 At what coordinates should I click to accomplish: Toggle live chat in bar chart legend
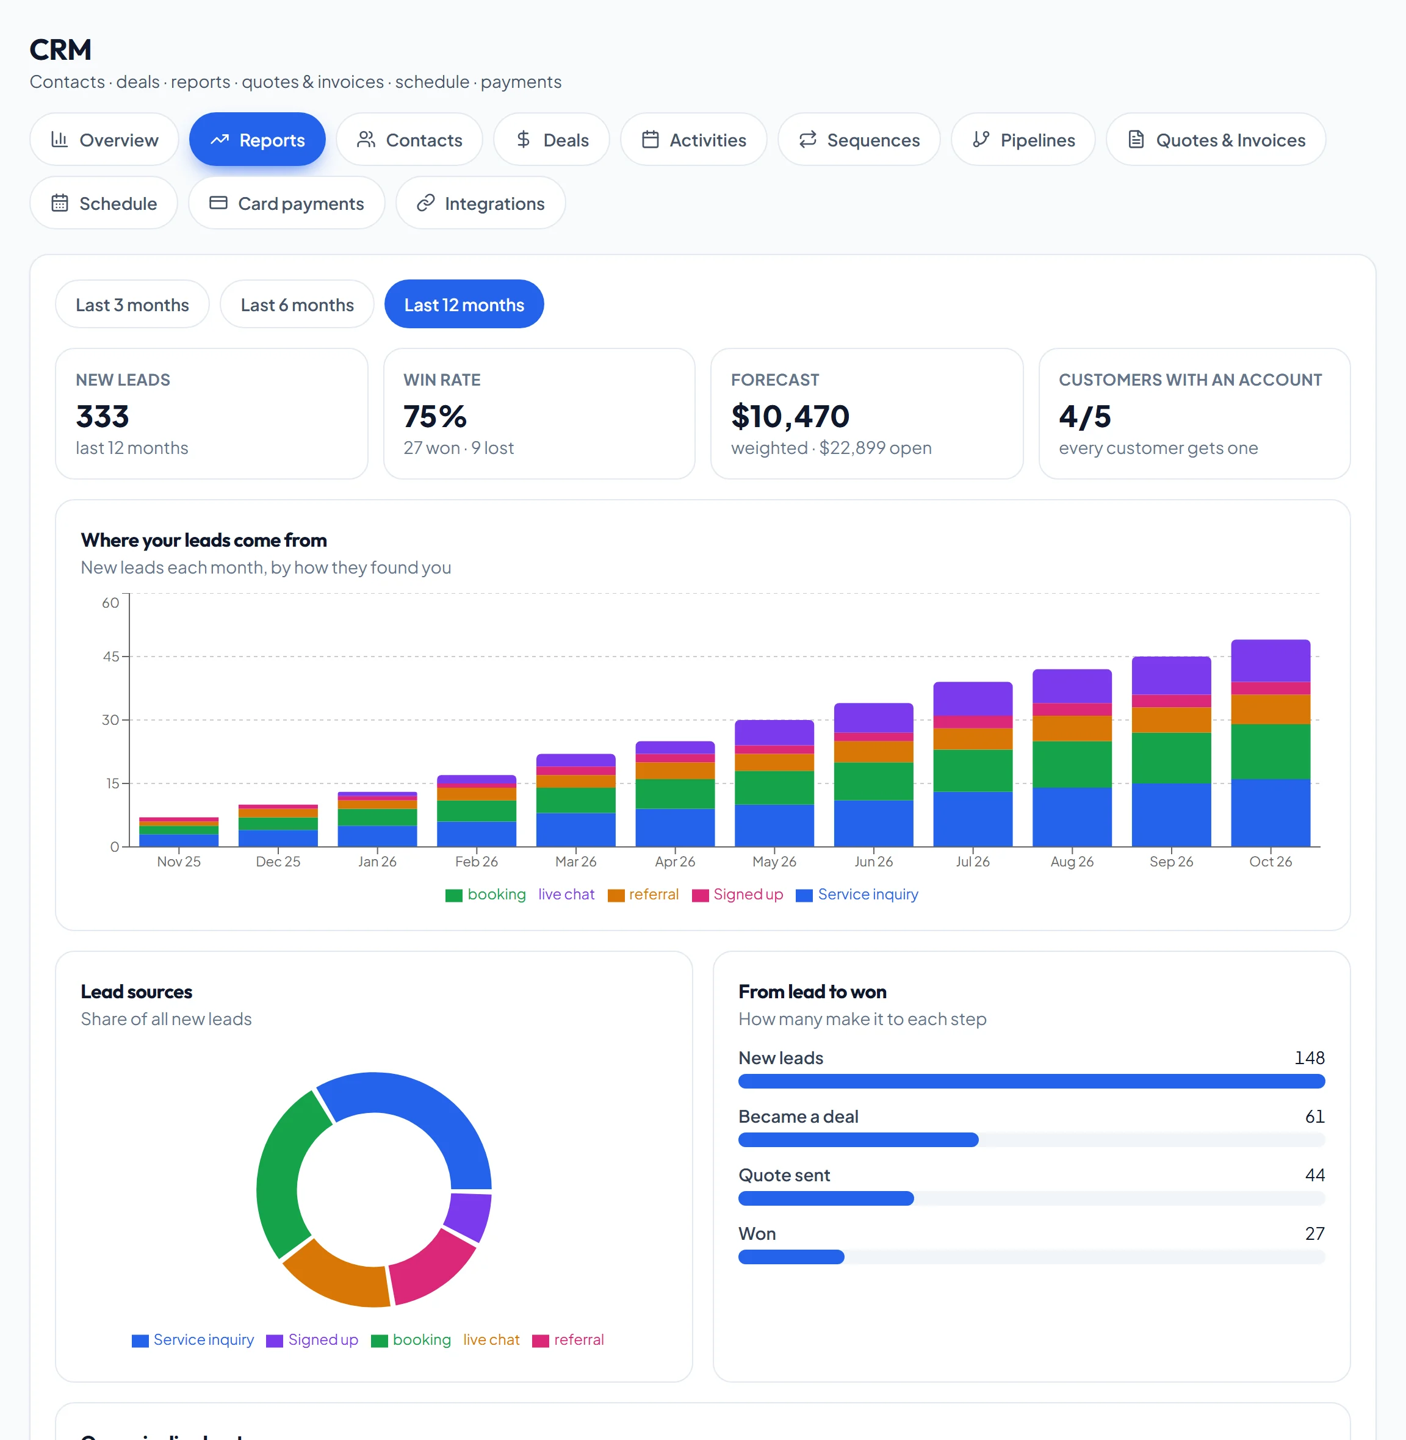pyautogui.click(x=566, y=895)
